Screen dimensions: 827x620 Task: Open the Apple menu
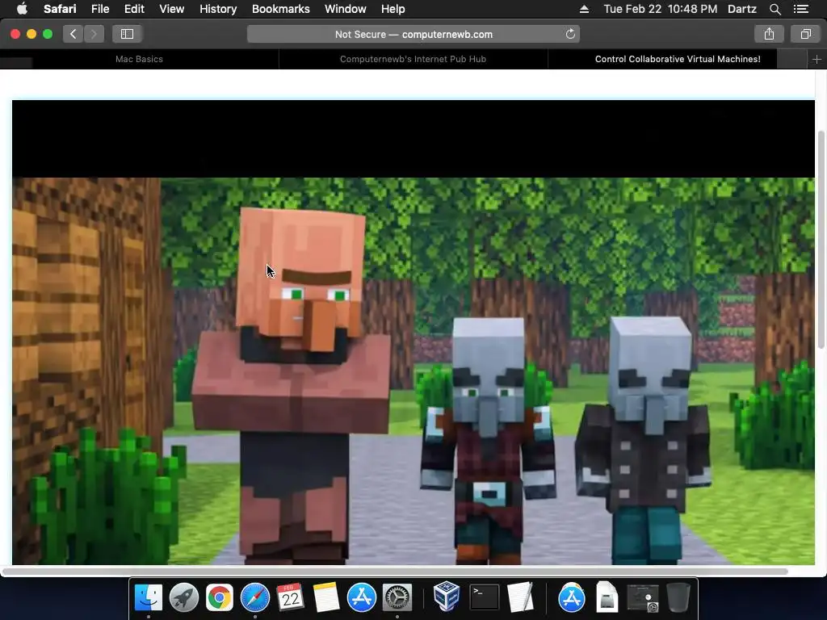pyautogui.click(x=22, y=9)
